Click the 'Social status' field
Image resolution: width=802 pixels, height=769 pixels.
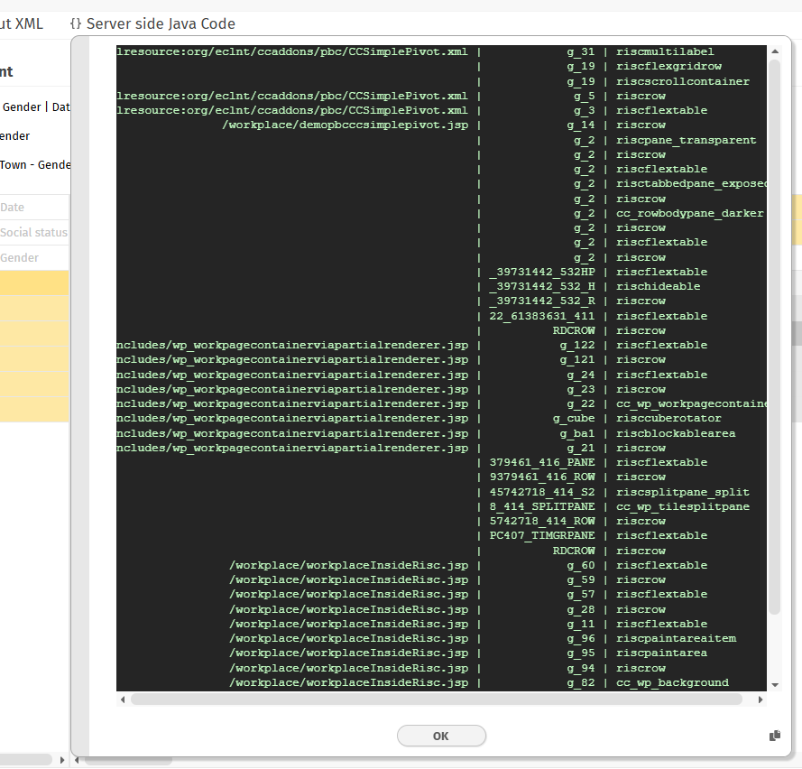coord(33,232)
